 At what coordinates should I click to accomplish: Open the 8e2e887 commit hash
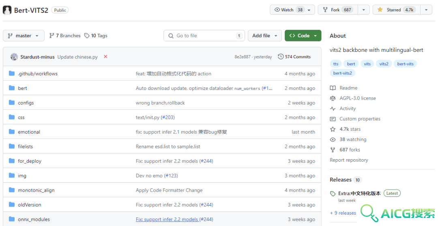pyautogui.click(x=243, y=57)
